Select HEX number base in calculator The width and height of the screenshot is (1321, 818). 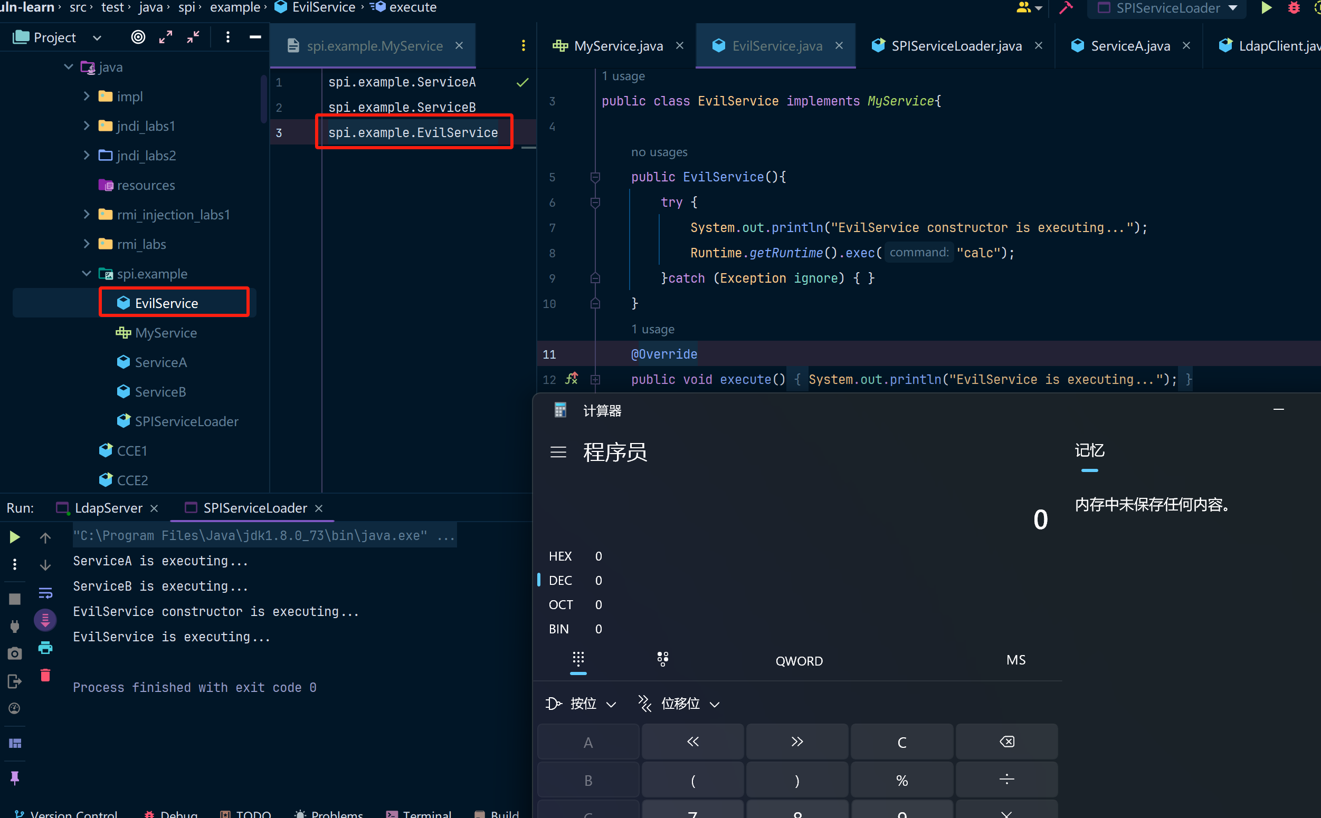(x=560, y=556)
